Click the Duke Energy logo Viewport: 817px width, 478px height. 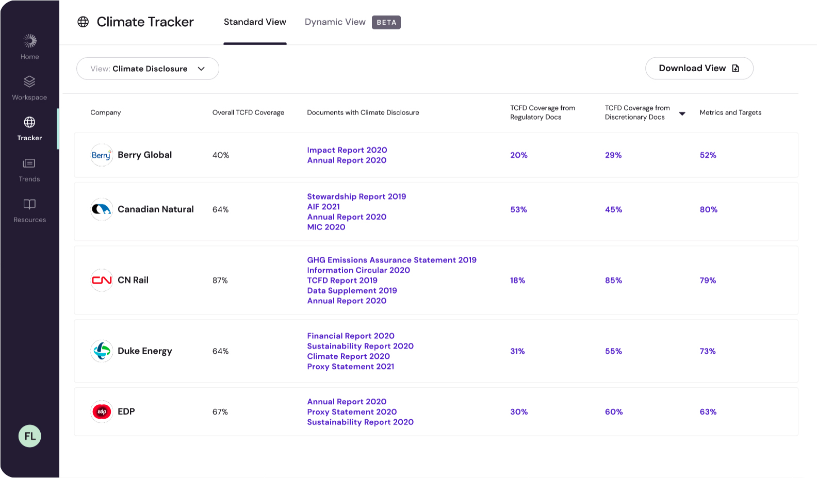102,351
